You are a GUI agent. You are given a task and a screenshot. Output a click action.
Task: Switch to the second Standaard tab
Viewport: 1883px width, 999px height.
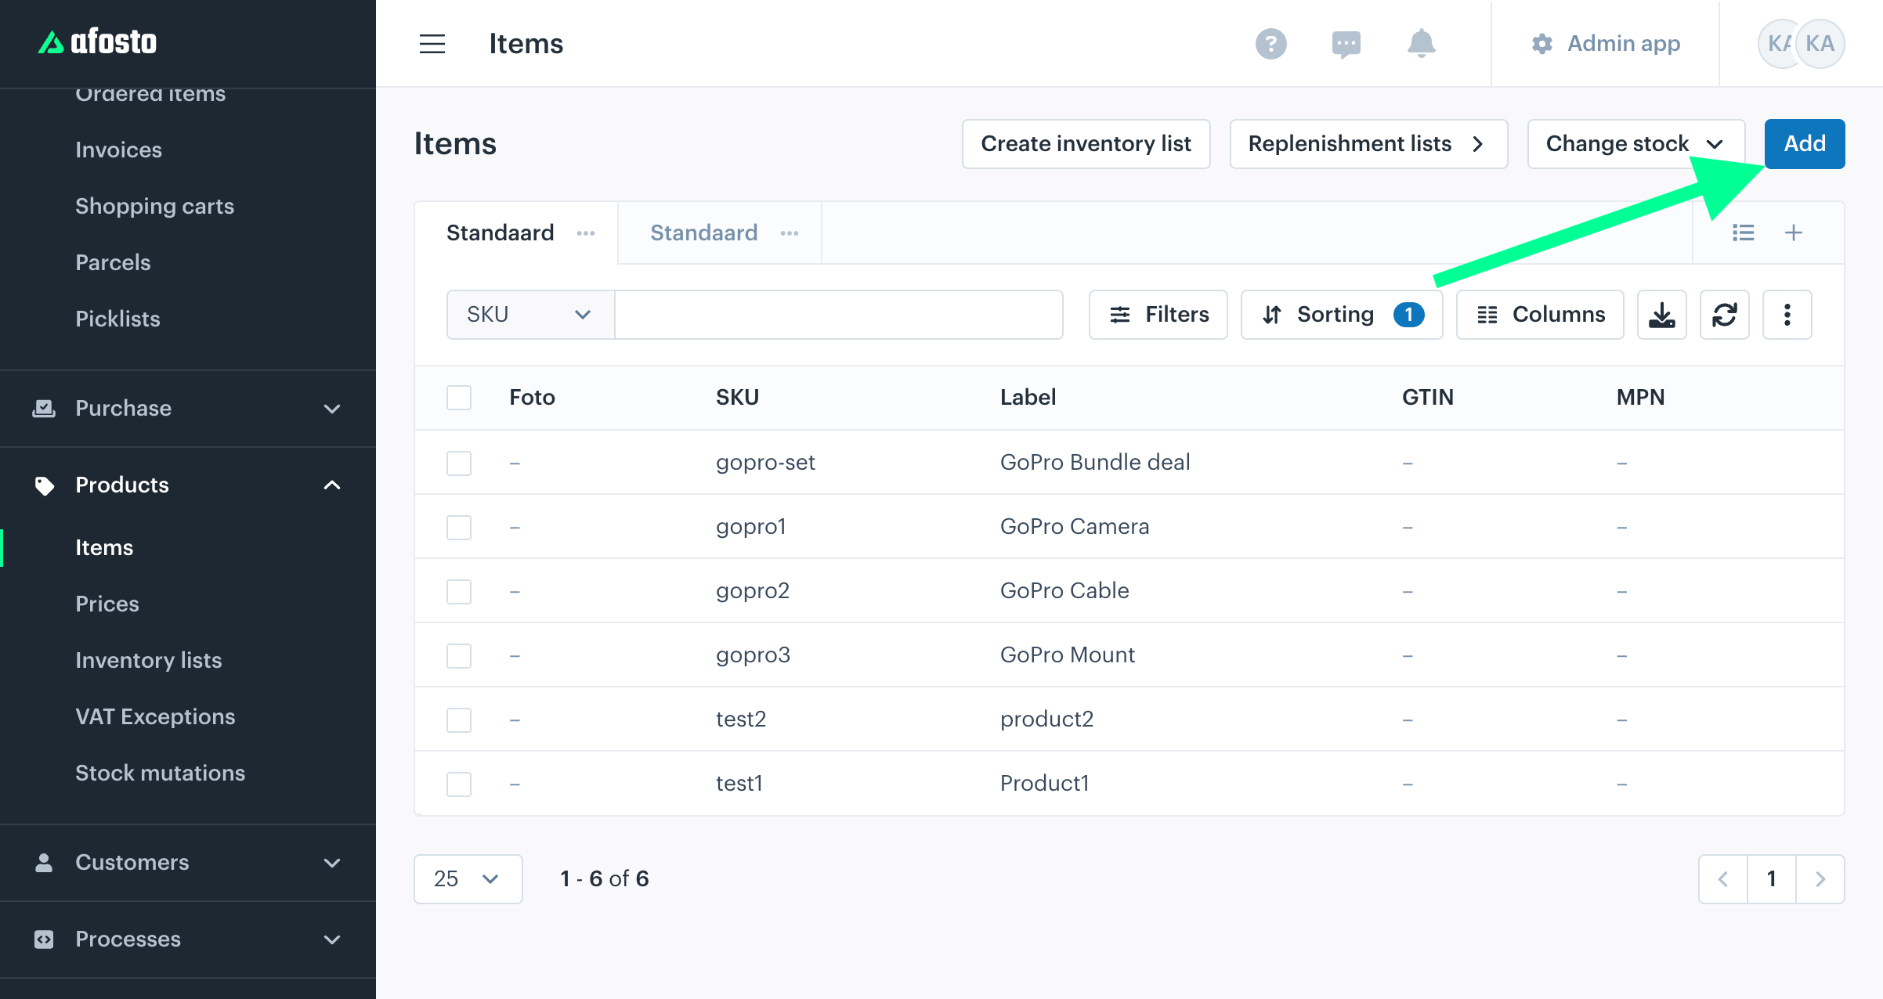tap(703, 233)
